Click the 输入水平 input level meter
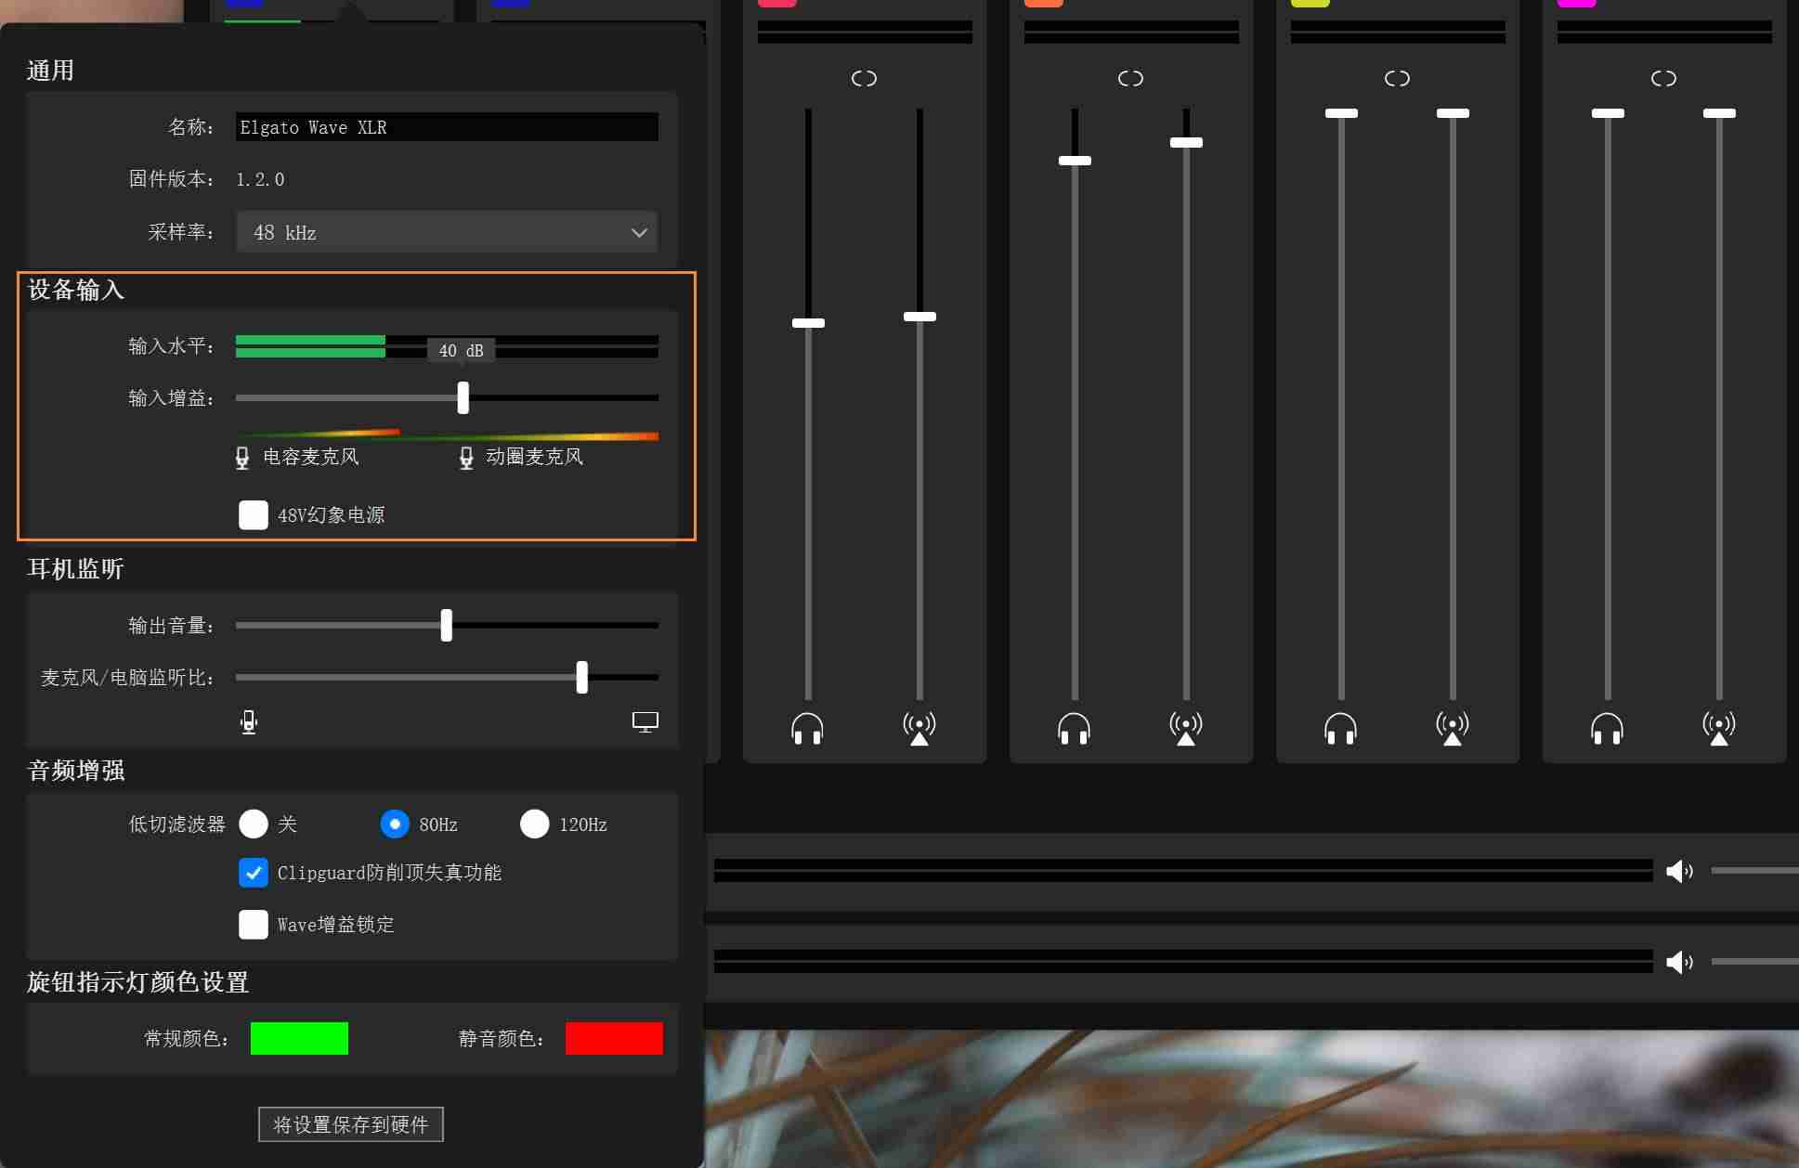This screenshot has width=1799, height=1168. 447,346
